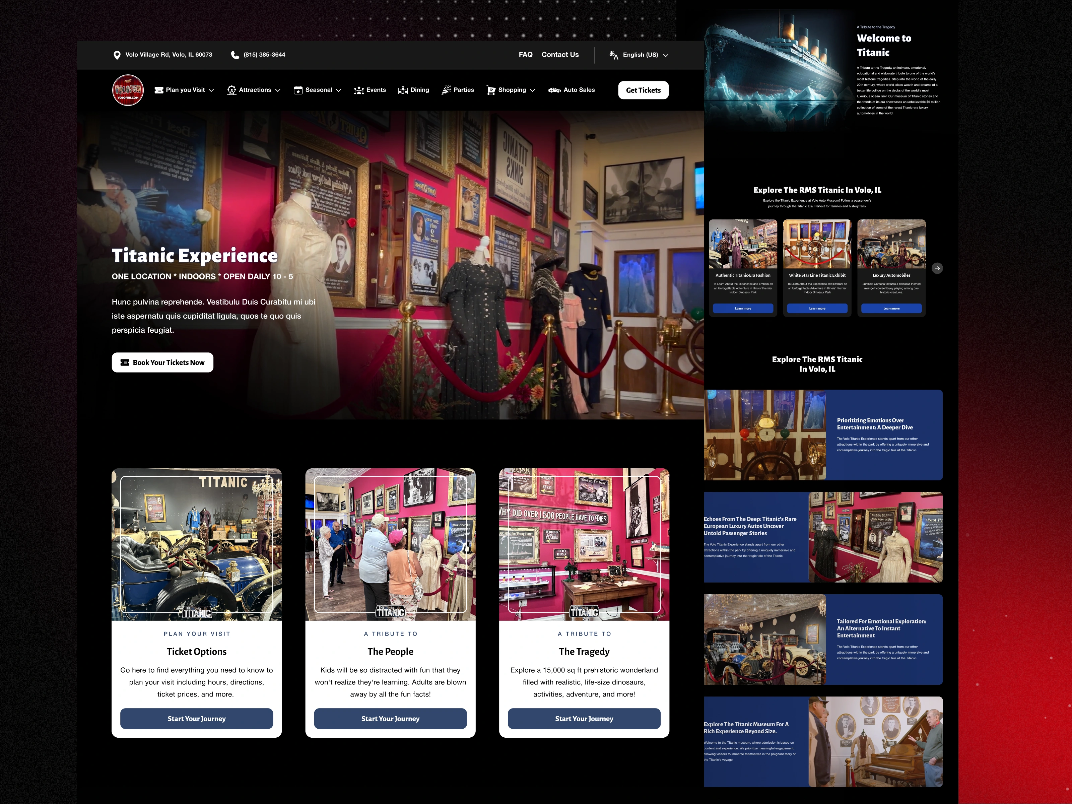The image size is (1072, 804).
Task: Click the Events stage icon
Action: pyautogui.click(x=359, y=90)
